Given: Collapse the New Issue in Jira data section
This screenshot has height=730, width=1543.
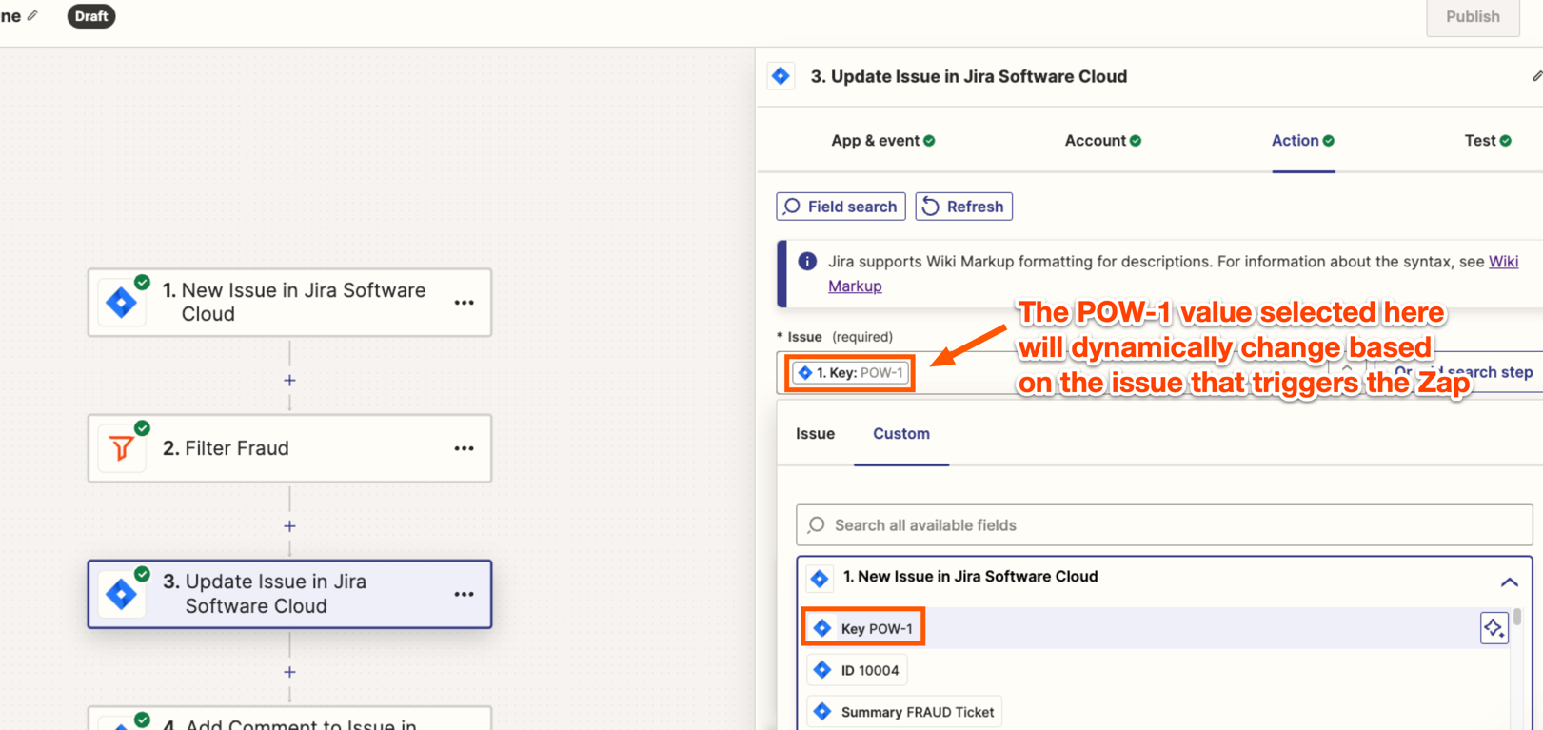Looking at the screenshot, I should tap(1510, 582).
